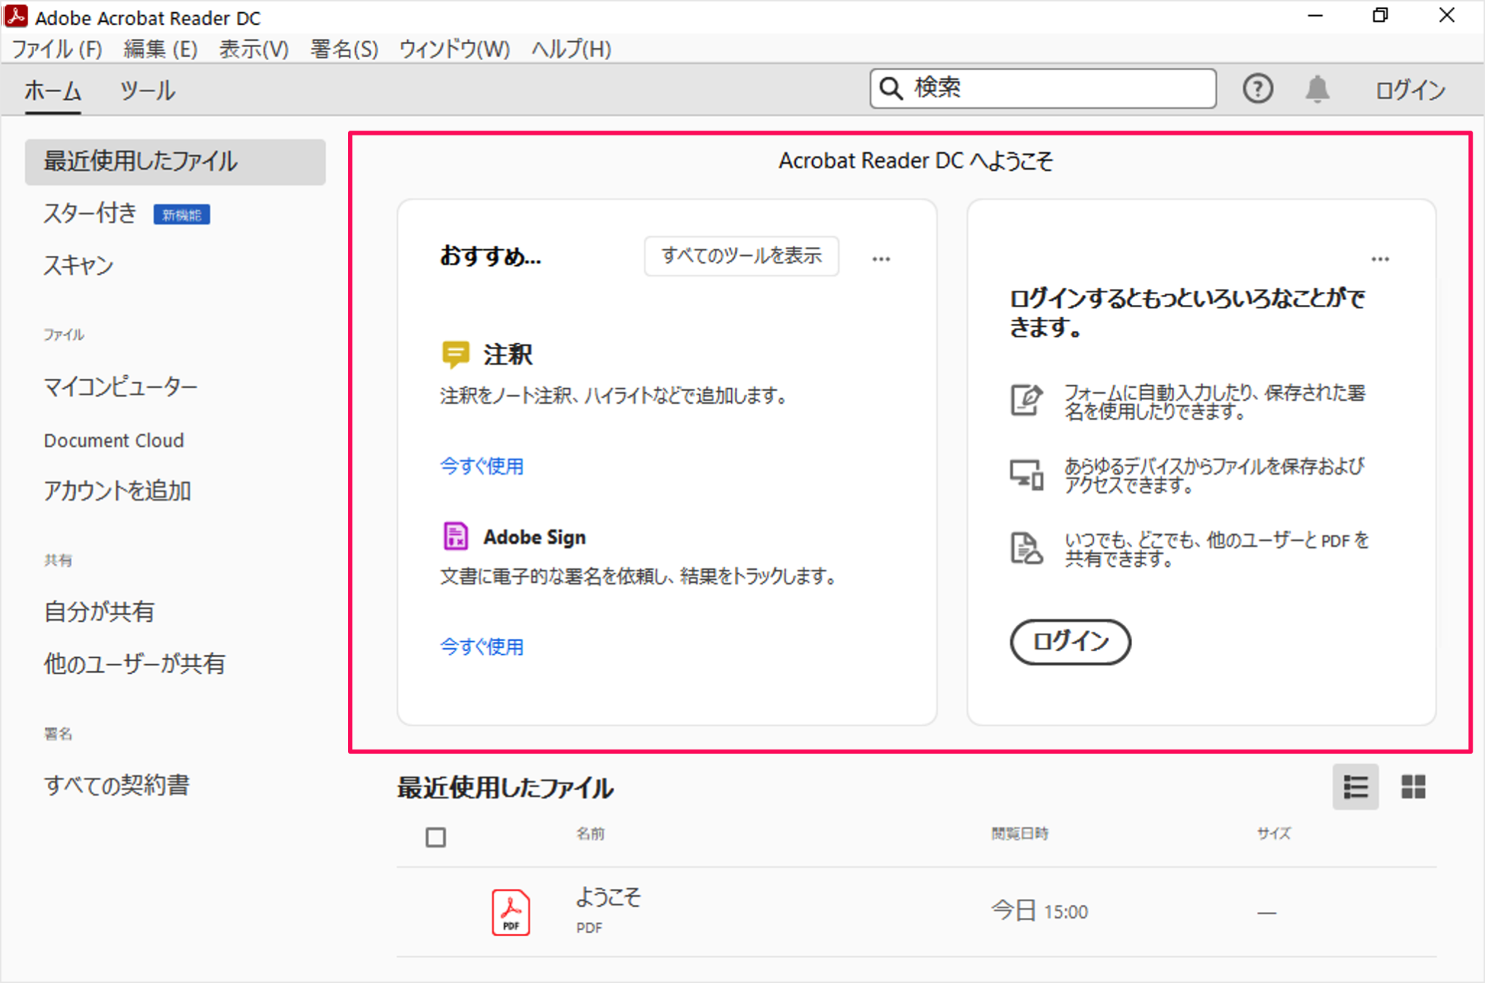Switch to grid view for recent files

click(x=1414, y=787)
